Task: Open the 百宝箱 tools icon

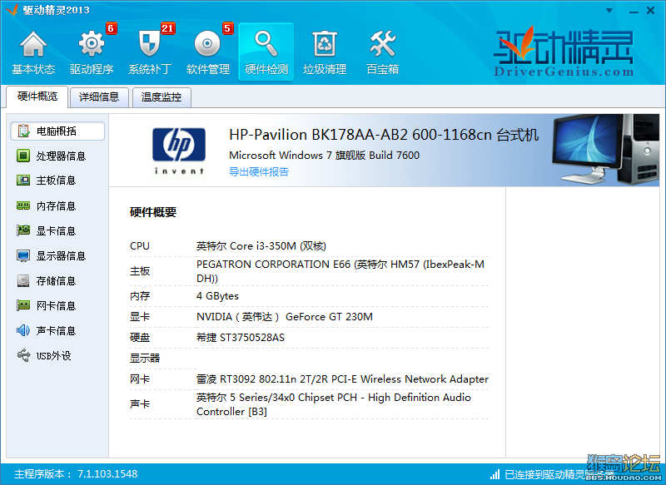Action: pos(383,44)
